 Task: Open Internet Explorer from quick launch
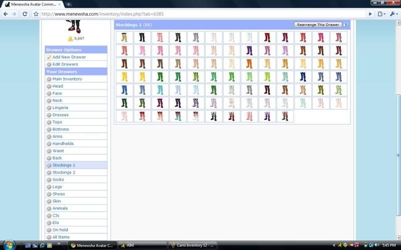[x=42, y=245]
